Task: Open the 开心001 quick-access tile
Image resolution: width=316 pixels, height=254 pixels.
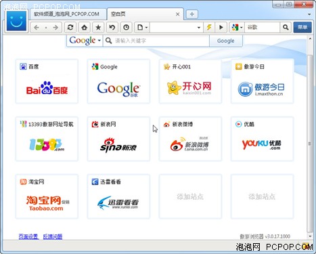Action: 190,81
